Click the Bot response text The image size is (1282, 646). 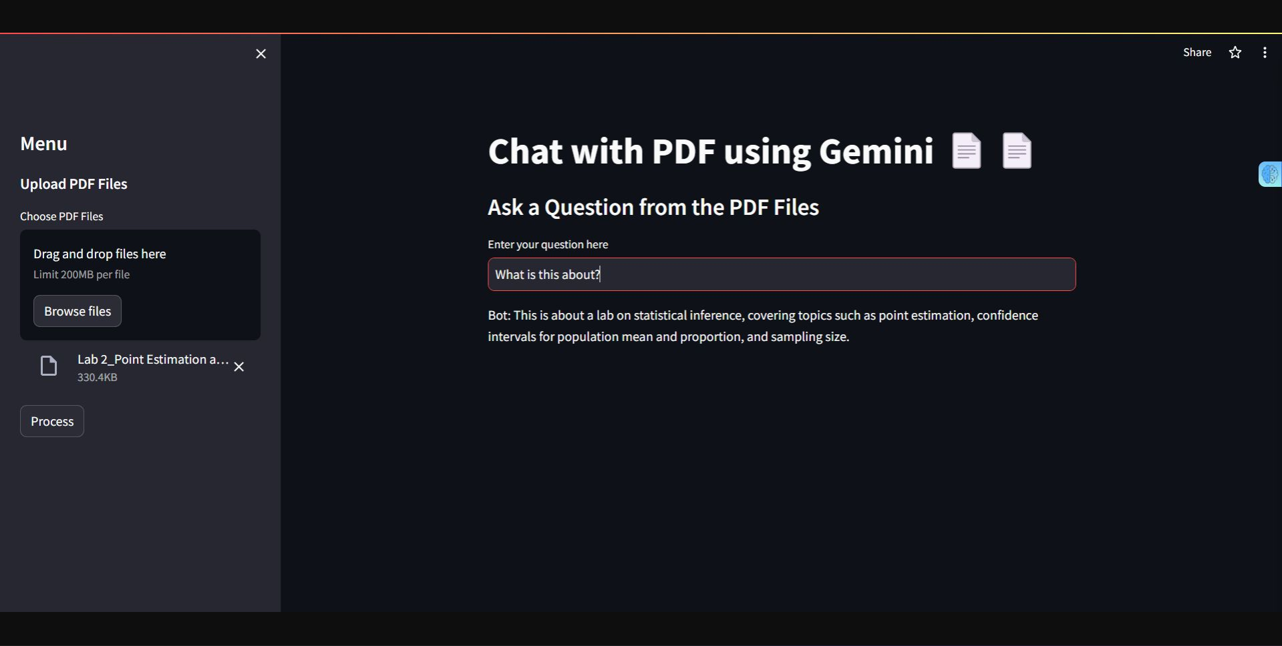[x=762, y=326]
